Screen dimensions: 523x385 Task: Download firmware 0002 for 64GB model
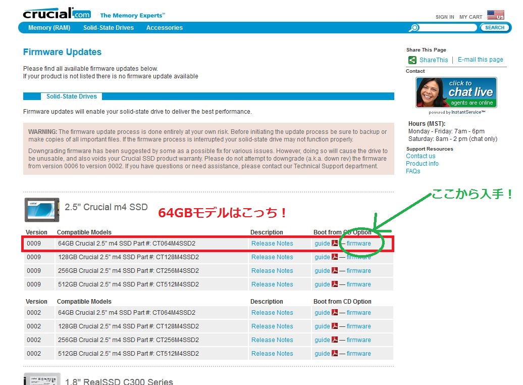(x=358, y=313)
